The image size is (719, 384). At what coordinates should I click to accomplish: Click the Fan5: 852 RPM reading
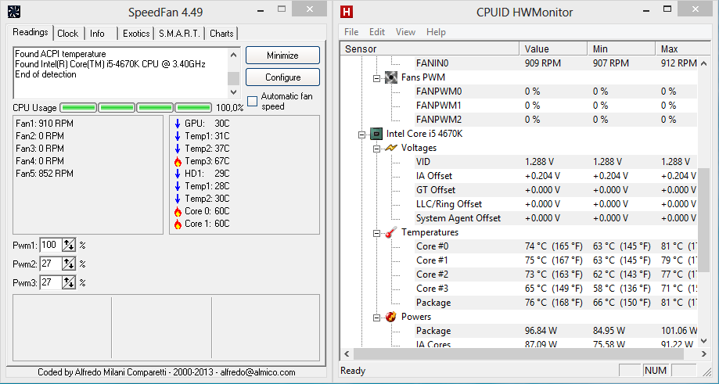pos(45,174)
